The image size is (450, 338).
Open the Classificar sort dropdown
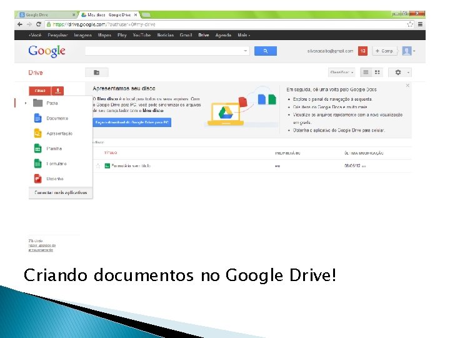click(341, 72)
